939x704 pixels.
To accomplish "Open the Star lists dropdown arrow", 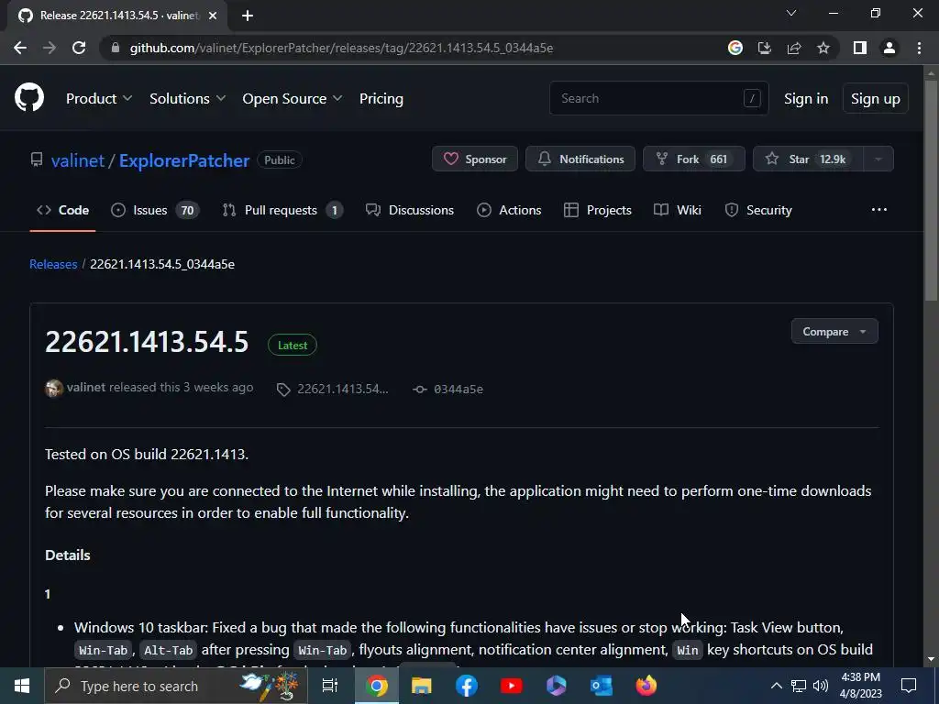I will (x=878, y=159).
